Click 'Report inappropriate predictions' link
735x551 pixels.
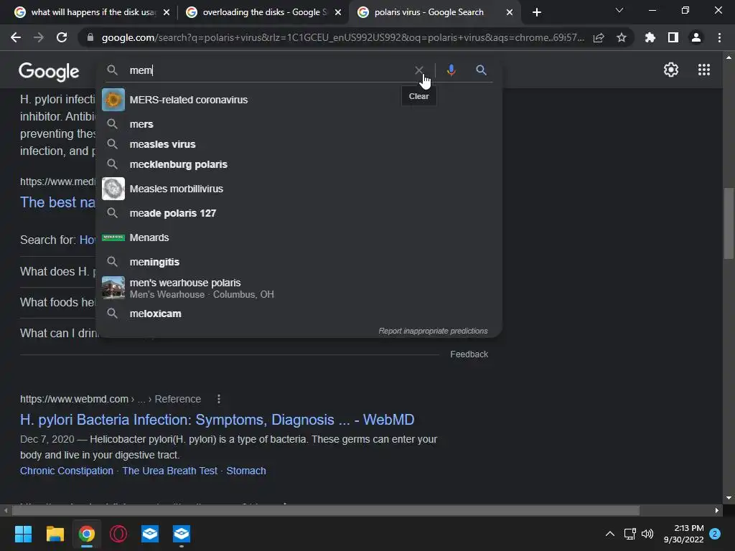coord(433,331)
